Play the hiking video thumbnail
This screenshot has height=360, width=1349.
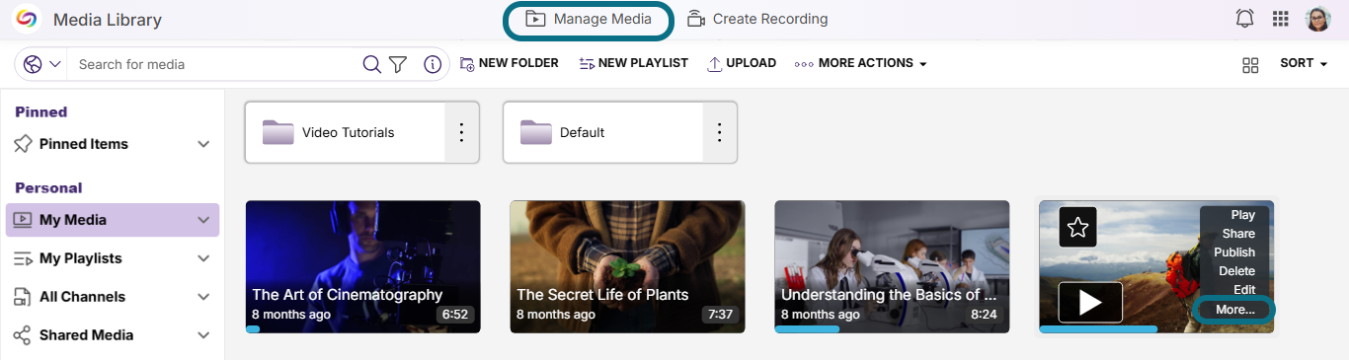click(x=1090, y=303)
